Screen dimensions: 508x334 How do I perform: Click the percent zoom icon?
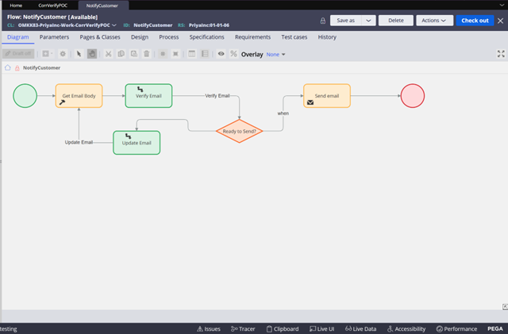[x=233, y=54]
